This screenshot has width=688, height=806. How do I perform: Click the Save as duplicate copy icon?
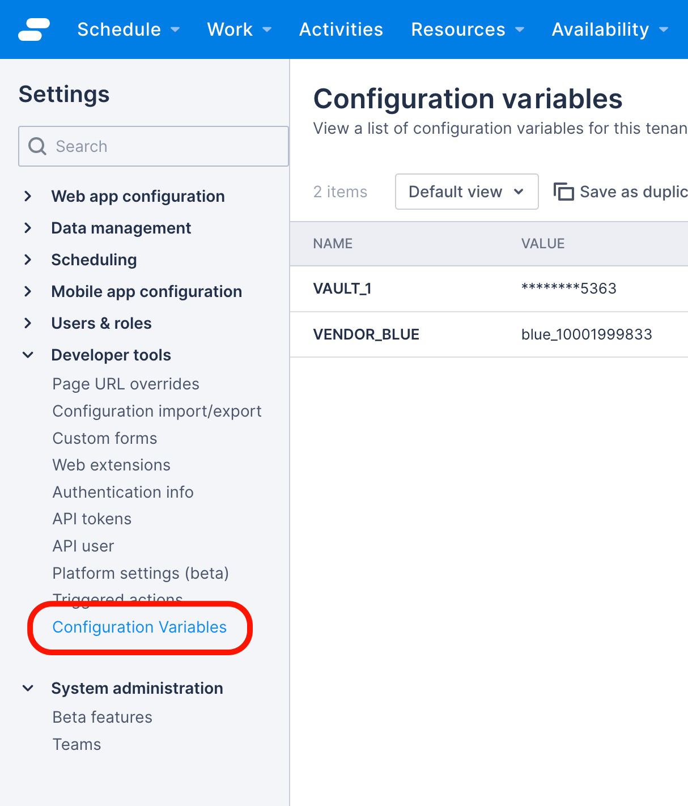[x=565, y=192]
